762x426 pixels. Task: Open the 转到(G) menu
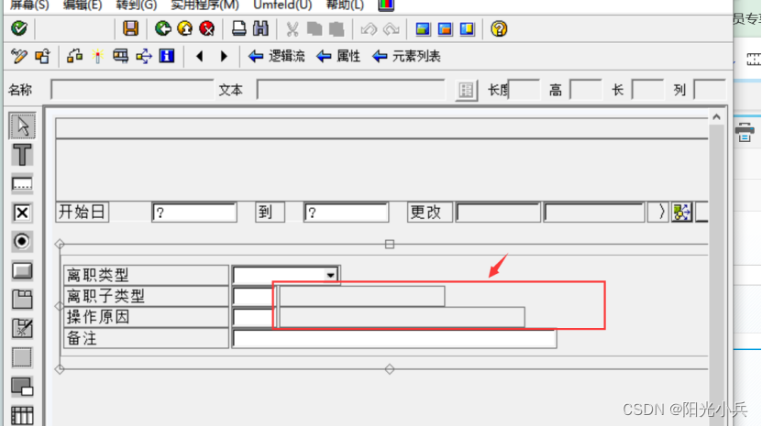point(137,5)
